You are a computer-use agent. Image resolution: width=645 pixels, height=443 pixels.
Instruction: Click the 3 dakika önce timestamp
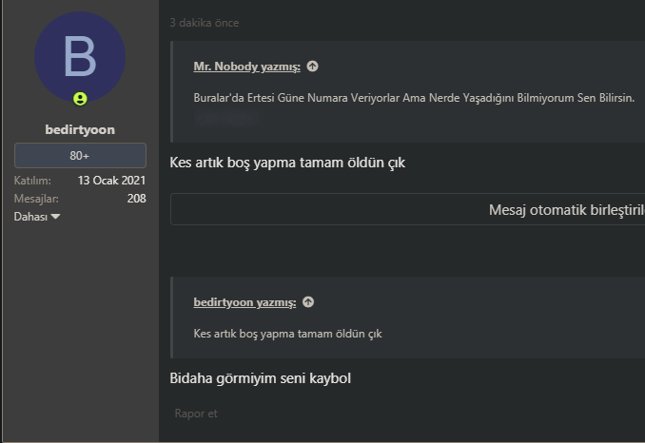[x=204, y=22]
